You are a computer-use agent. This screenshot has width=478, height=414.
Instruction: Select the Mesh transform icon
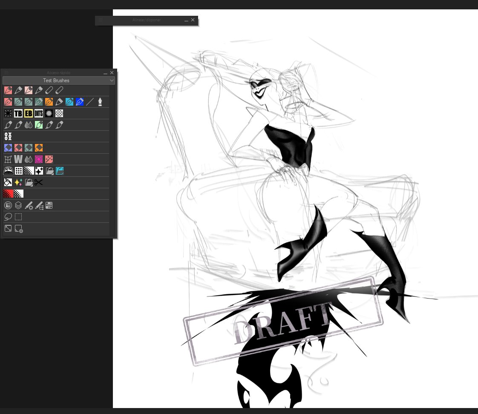point(8,159)
